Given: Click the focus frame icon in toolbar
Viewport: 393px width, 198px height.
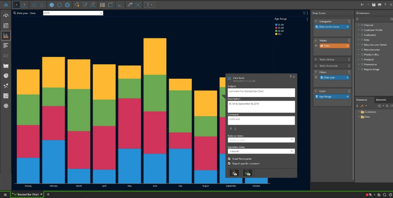Looking at the screenshot, I should [x=138, y=5].
